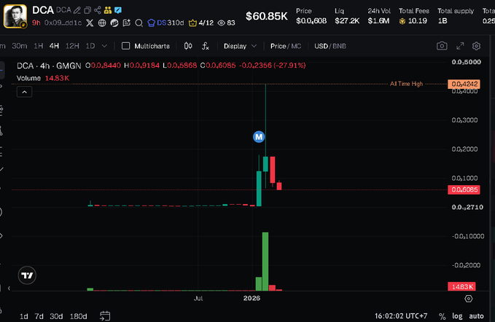Image resolution: width=495 pixels, height=322 pixels.
Task: Toggle auto scale mode
Action: point(476,316)
